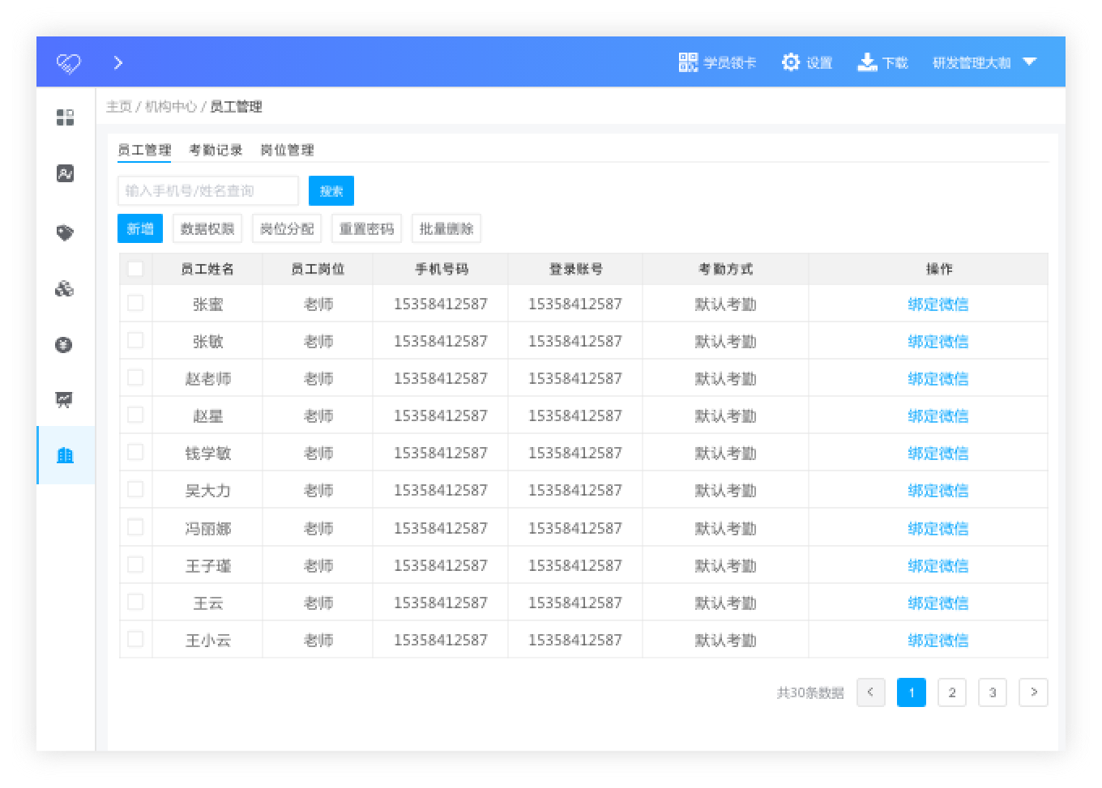The image size is (1102, 788).
Task: Select page 3 in pagination
Action: [x=993, y=692]
